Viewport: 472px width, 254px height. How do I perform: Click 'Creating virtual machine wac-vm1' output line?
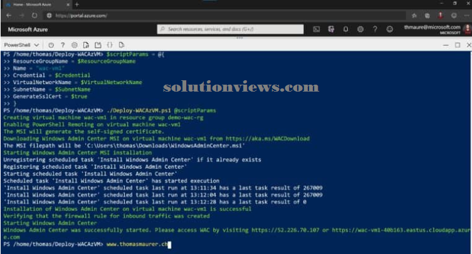point(103,117)
